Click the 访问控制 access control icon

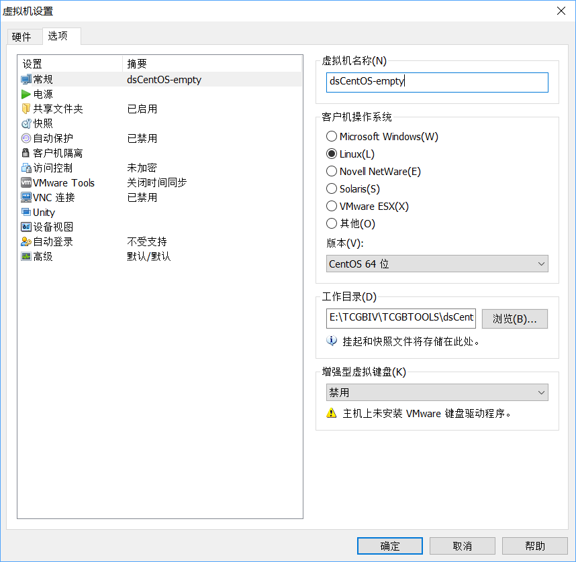pos(26,168)
